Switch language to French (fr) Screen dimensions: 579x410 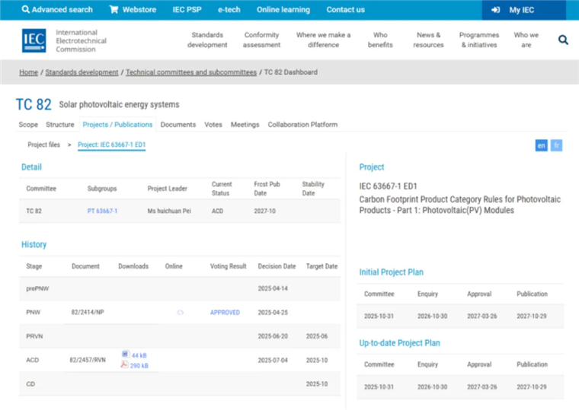tap(556, 145)
